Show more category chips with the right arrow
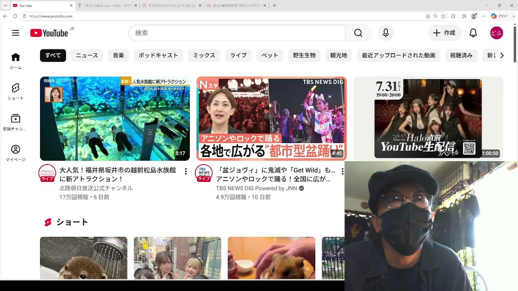The width and height of the screenshot is (518, 291). point(502,55)
